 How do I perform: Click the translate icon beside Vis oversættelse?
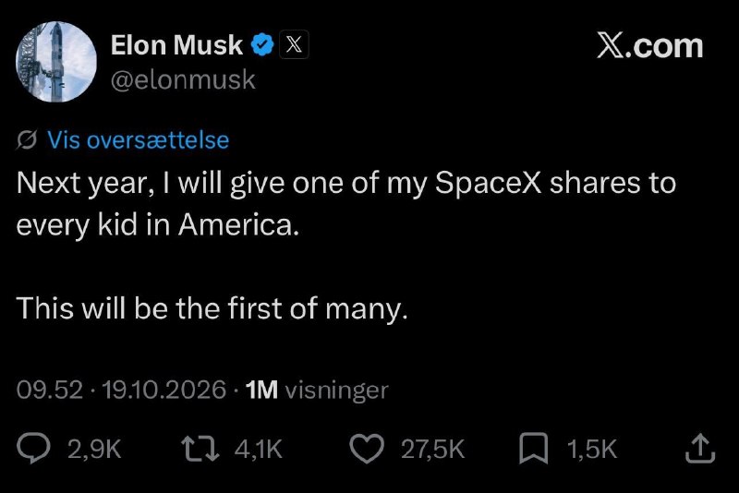pyautogui.click(x=27, y=139)
